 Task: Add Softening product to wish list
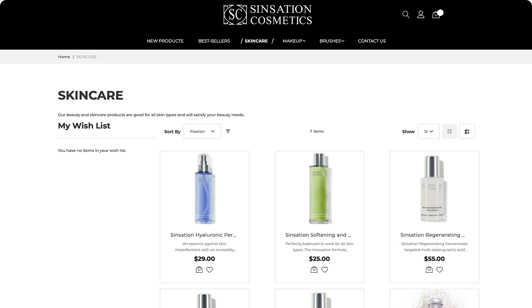point(325,270)
